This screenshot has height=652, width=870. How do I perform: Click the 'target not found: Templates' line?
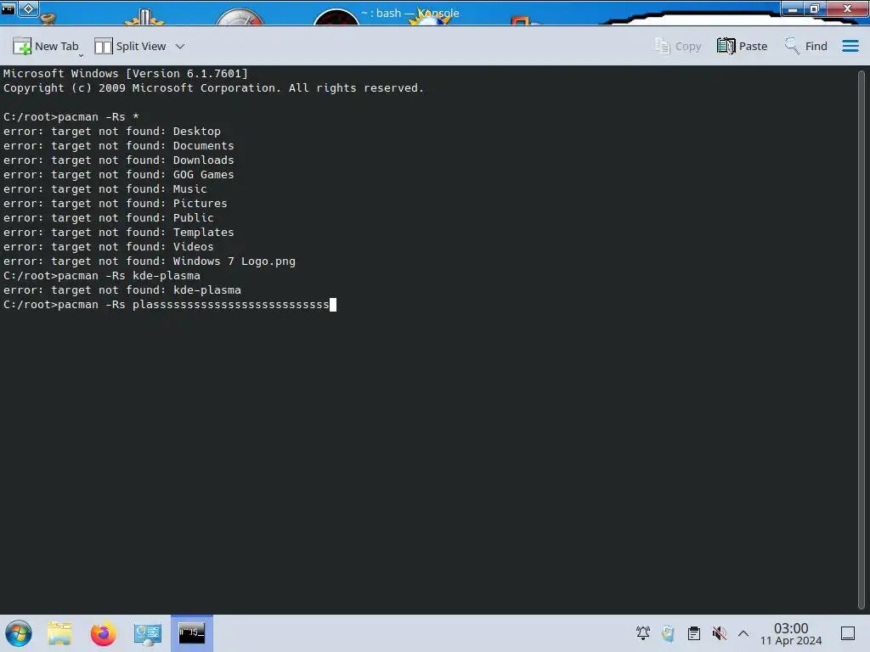click(x=118, y=233)
